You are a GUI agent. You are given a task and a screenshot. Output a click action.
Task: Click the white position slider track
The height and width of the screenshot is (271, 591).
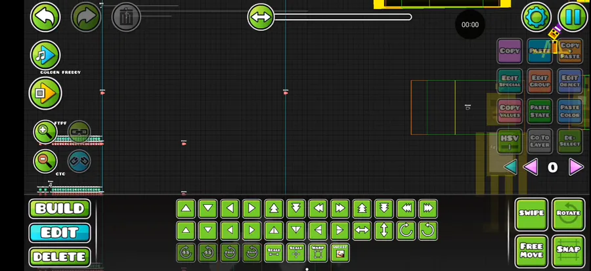[343, 17]
